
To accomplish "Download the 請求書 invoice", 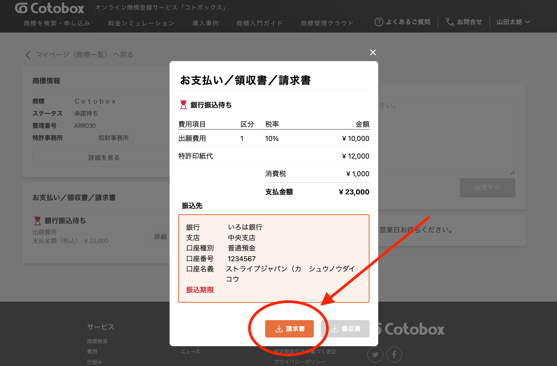I will click(x=289, y=329).
